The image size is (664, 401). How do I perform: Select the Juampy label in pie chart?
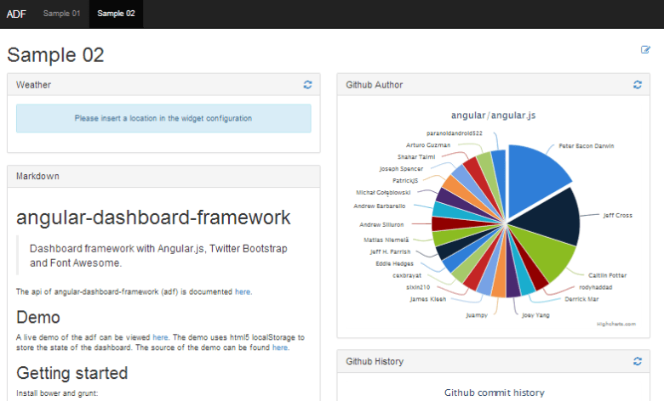(x=477, y=314)
